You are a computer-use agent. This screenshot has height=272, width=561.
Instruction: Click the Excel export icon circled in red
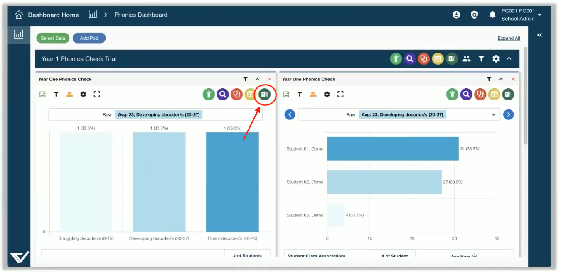264,95
